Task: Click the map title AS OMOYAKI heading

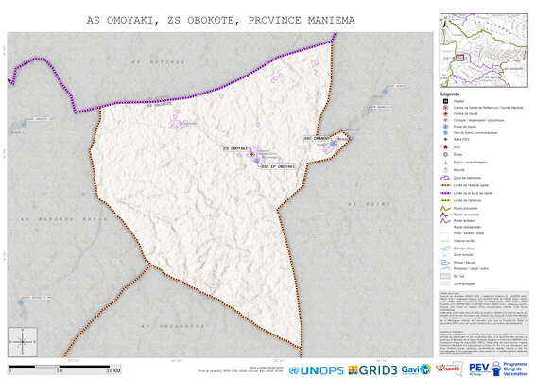Action: [220, 21]
